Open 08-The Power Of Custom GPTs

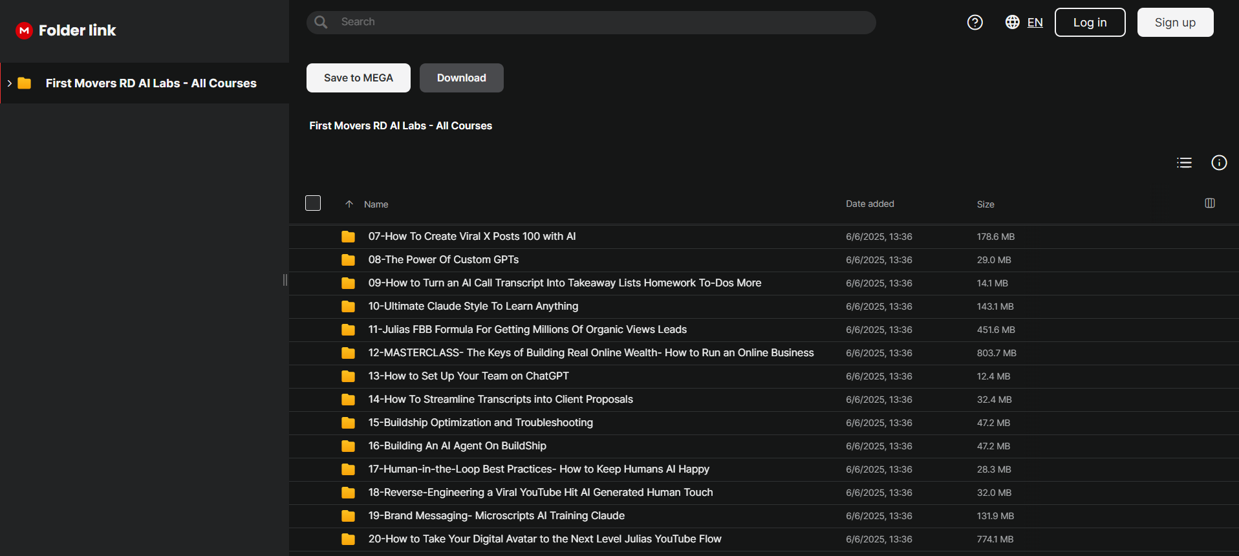(x=444, y=260)
